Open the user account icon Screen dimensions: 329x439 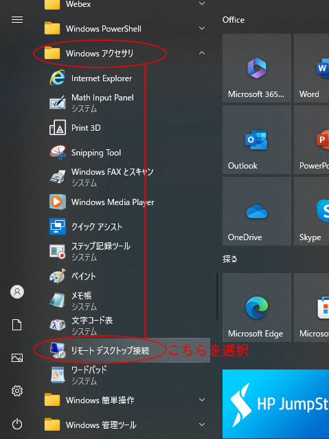coord(17,292)
